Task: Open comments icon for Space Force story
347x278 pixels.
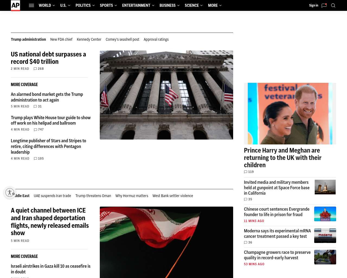Action: point(246,199)
